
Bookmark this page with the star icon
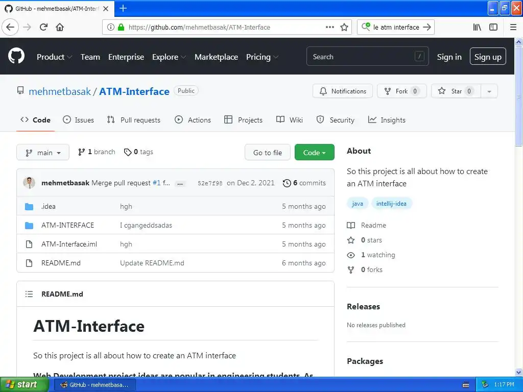point(344,27)
